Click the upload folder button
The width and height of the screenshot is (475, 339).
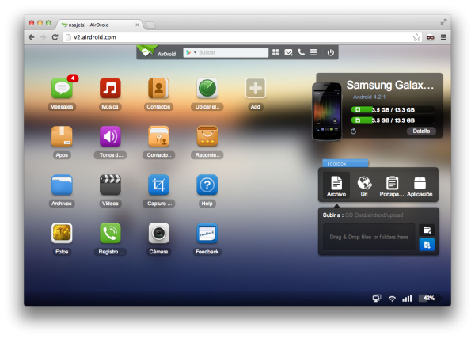click(427, 230)
